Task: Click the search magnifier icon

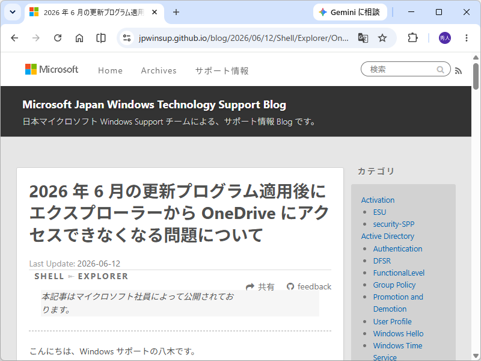Action: coord(441,70)
